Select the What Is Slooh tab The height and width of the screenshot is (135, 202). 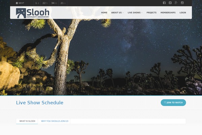coord(27,121)
